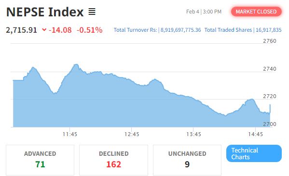Click the red down-arrow change indicator
The image size is (289, 176).
(x=44, y=30)
